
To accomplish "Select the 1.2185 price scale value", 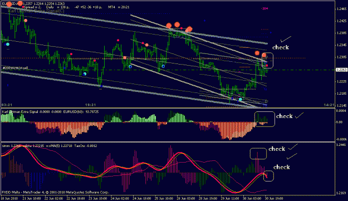I will [341, 94].
